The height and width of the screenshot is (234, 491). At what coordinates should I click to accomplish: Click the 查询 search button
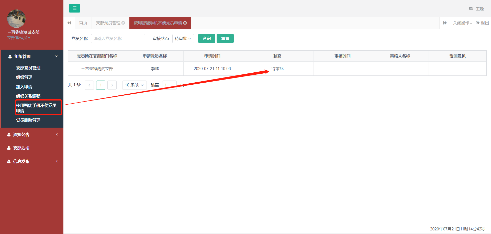pos(207,39)
